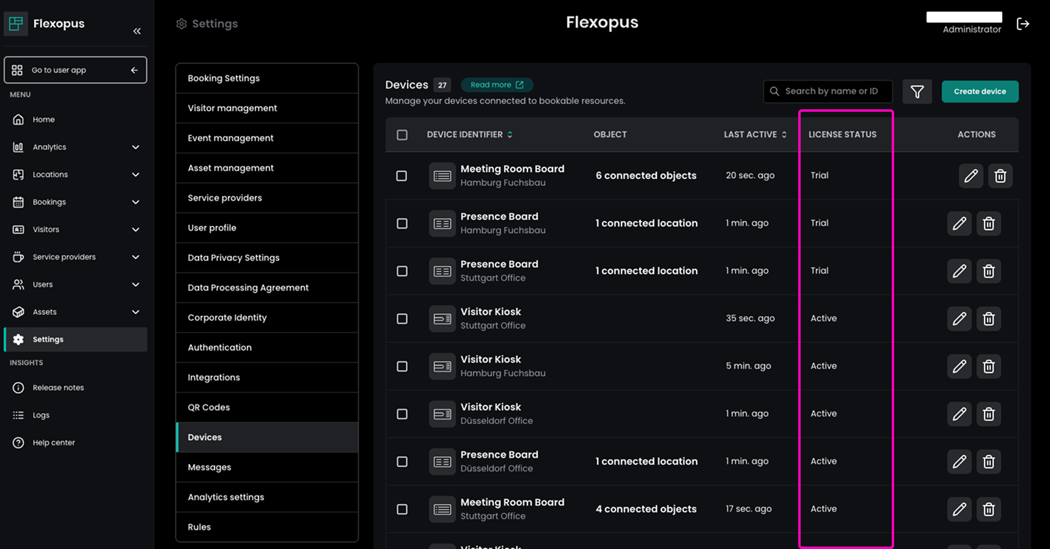Open Authentication settings
This screenshot has height=549, width=1050.
click(267, 347)
